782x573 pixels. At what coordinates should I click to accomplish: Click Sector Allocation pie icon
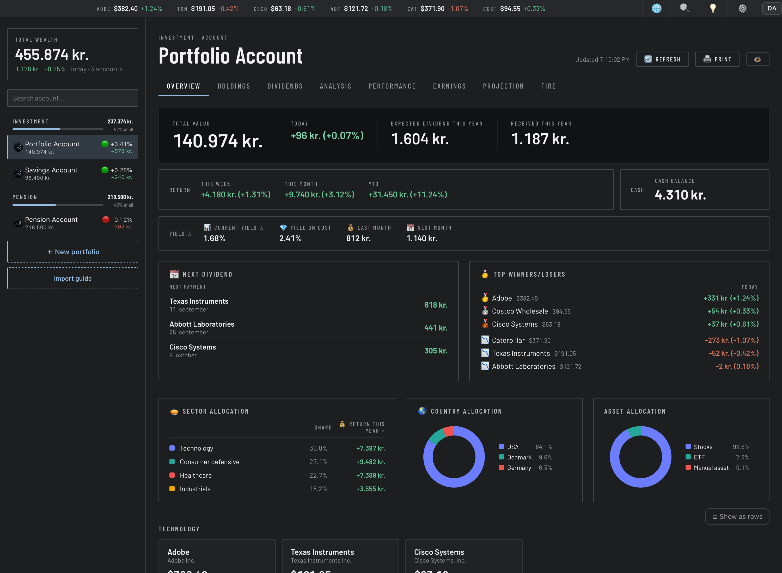pos(174,411)
